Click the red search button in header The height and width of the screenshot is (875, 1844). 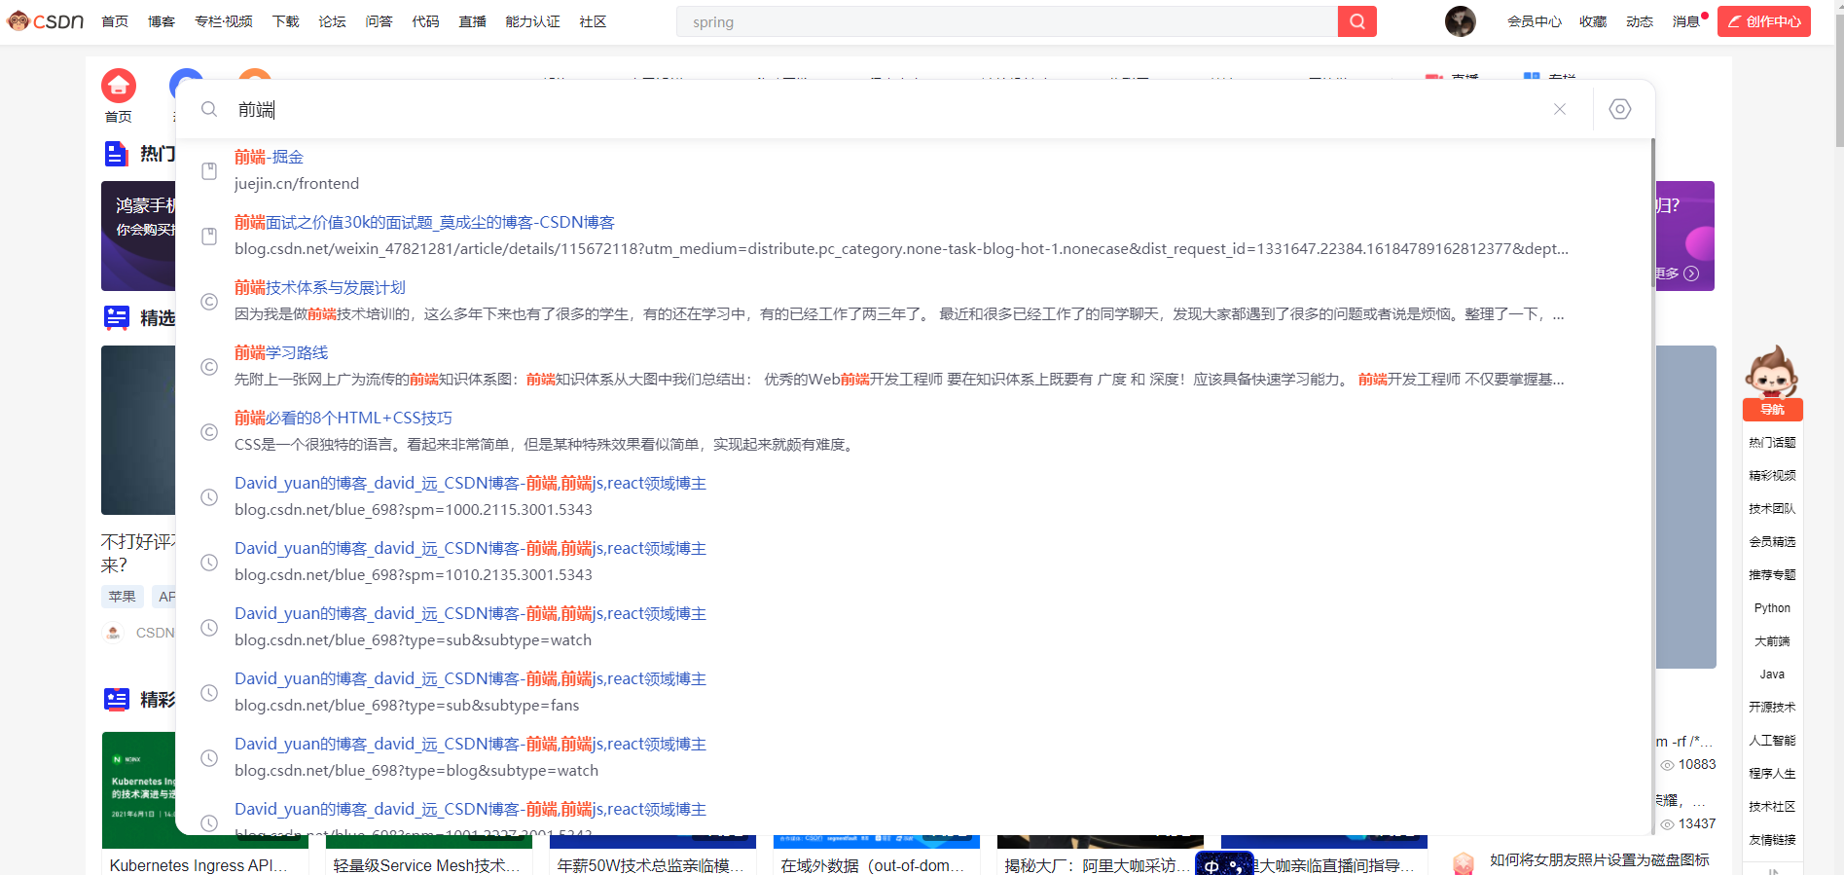[x=1356, y=21]
